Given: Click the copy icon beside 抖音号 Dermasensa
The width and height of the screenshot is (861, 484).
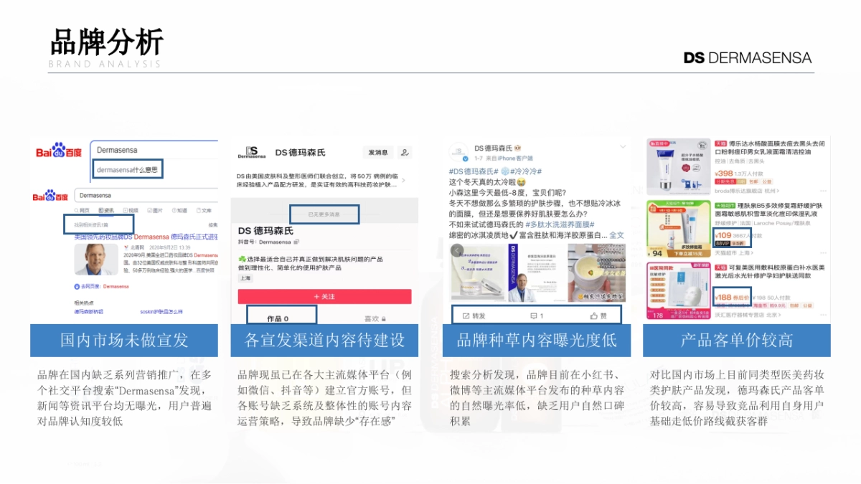Looking at the screenshot, I should click(x=296, y=242).
